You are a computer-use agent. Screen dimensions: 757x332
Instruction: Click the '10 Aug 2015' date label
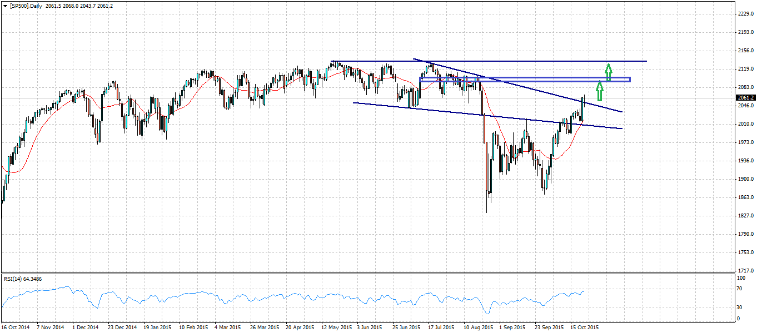pyautogui.click(x=477, y=327)
